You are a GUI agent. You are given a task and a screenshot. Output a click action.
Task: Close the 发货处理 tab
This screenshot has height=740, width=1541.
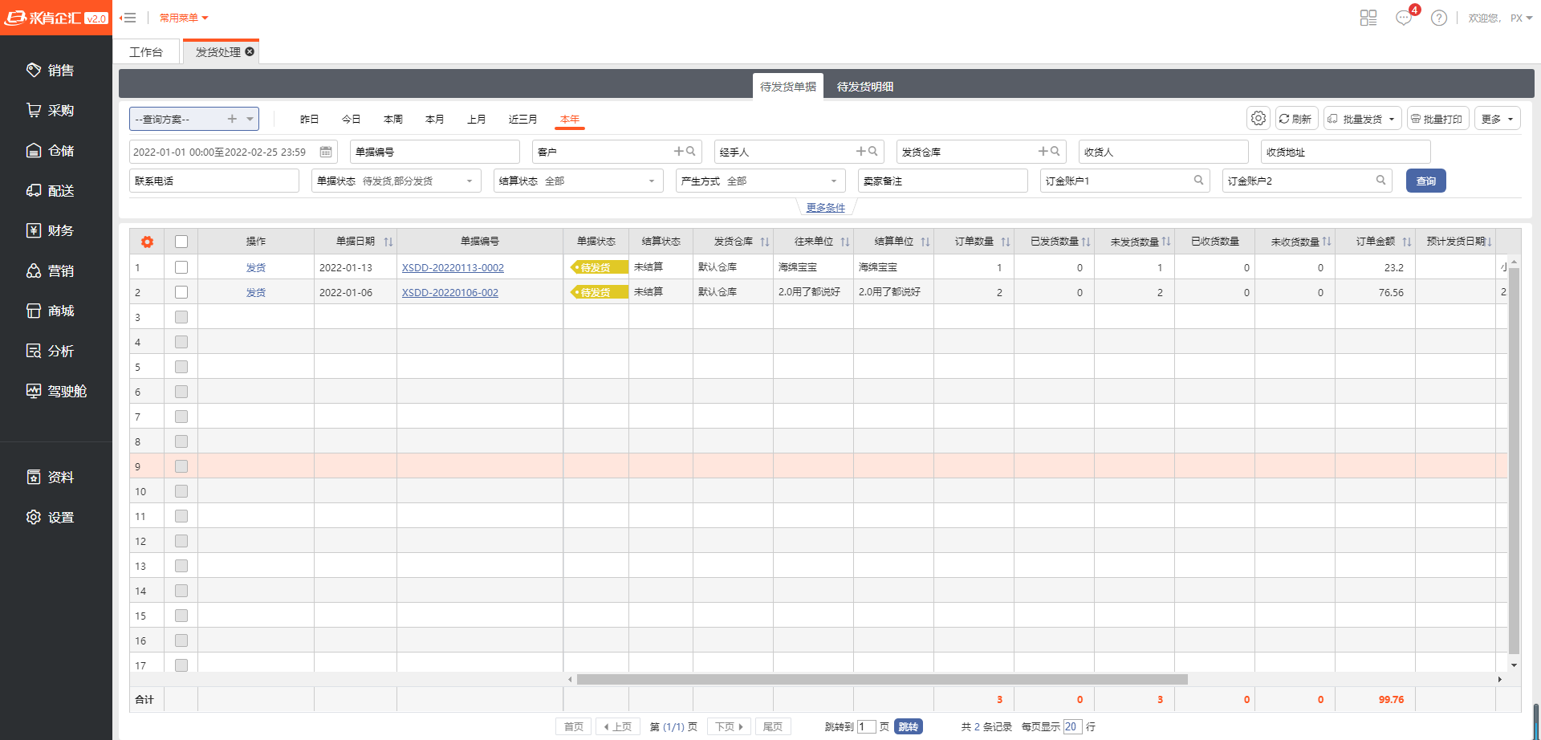pos(250,51)
